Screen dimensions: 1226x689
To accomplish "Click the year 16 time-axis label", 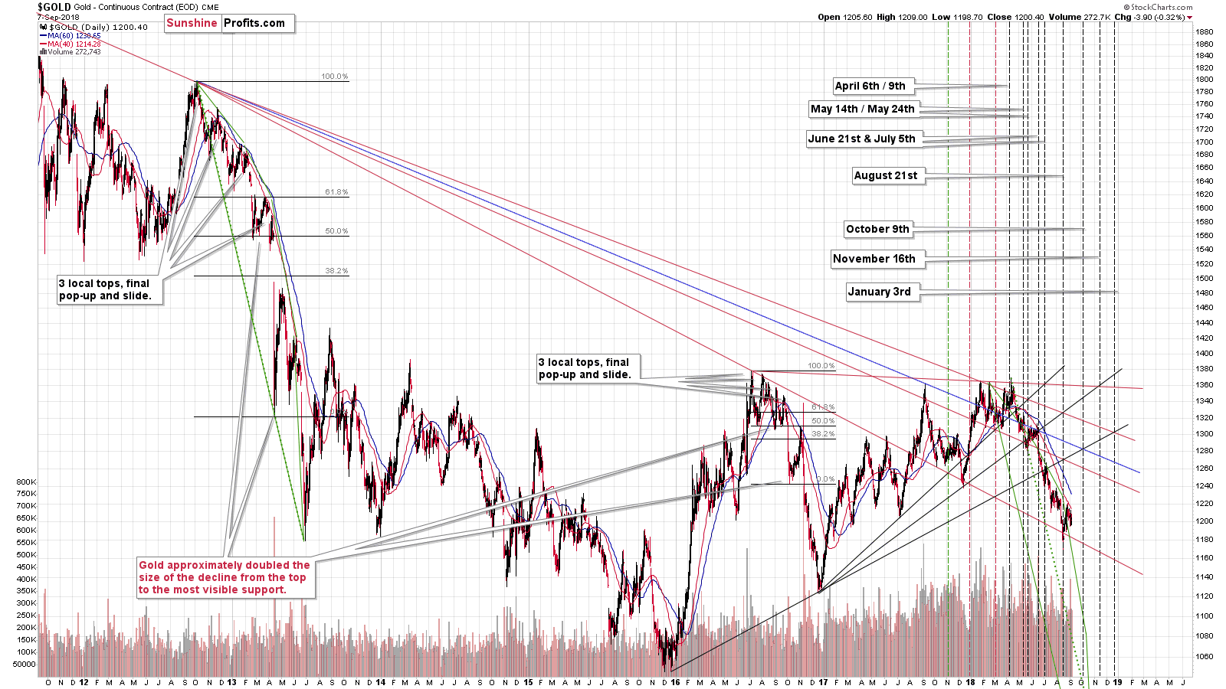I will coord(675,682).
